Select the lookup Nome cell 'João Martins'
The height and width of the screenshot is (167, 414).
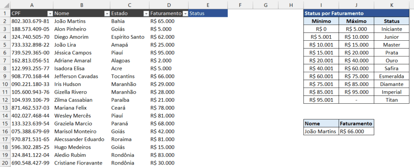(321, 132)
